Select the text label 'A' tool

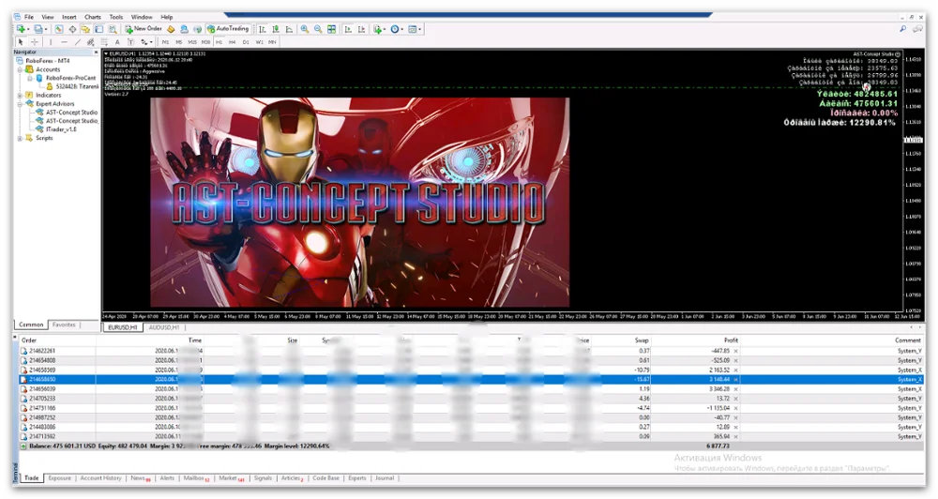117,42
